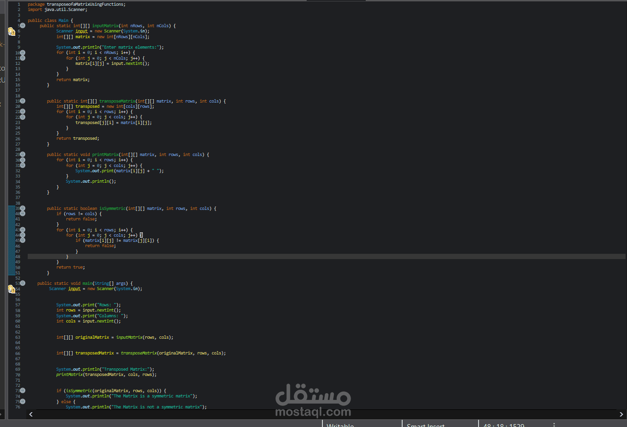Image resolution: width=627 pixels, height=427 pixels.
Task: Click the package declaration on line 1
Action: [76, 4]
